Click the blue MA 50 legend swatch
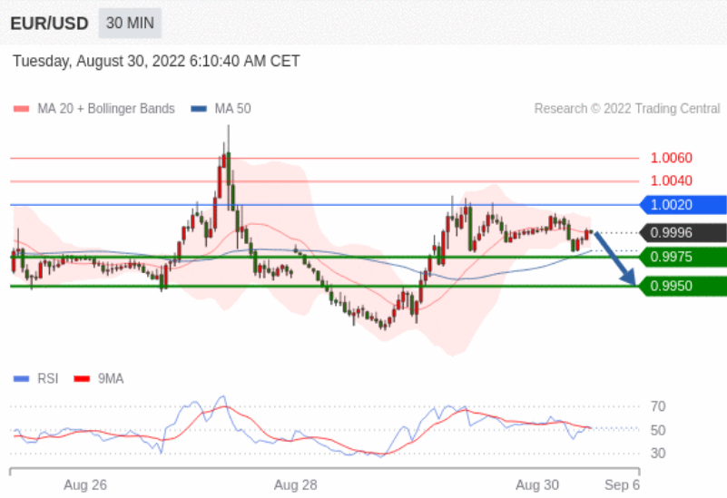 click(199, 109)
